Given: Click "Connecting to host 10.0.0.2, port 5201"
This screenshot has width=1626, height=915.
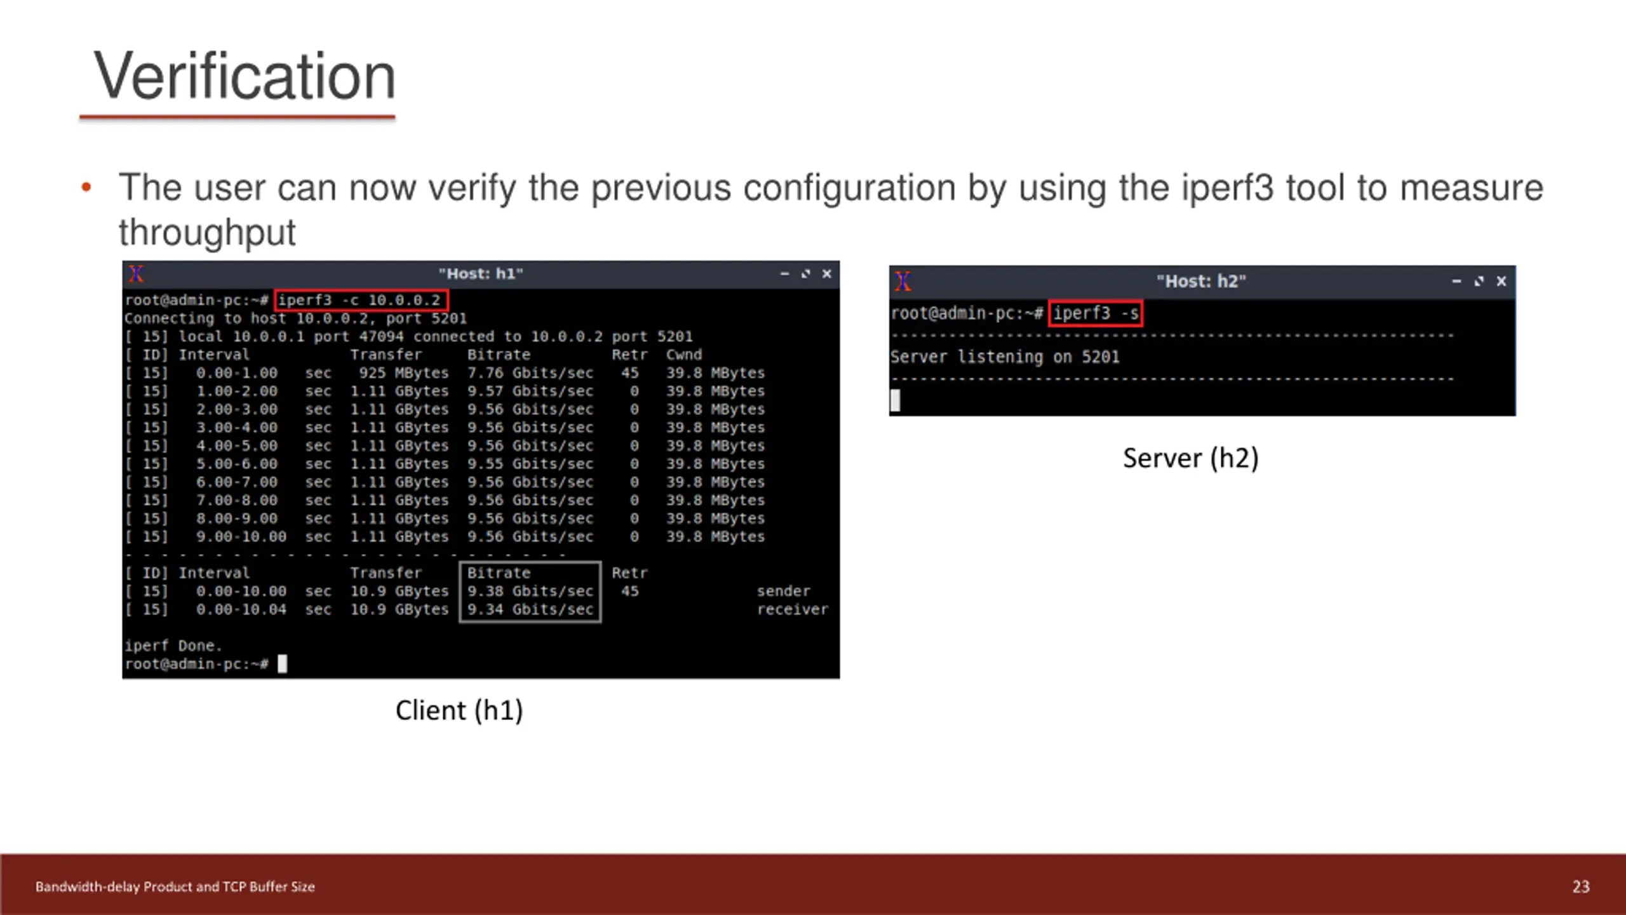Looking at the screenshot, I should [295, 318].
